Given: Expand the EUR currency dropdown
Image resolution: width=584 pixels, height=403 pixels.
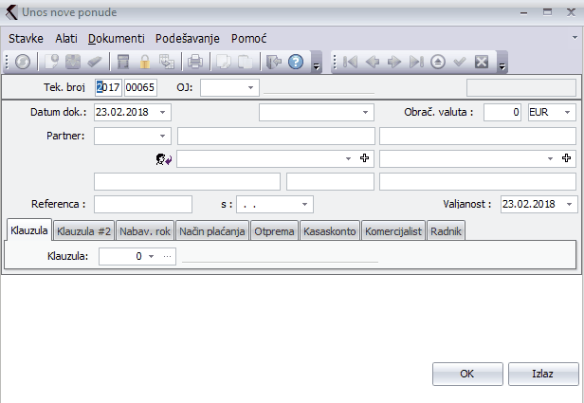Looking at the screenshot, I should coord(568,112).
